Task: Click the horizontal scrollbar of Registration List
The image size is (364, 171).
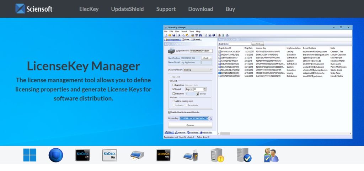Action: (285, 133)
